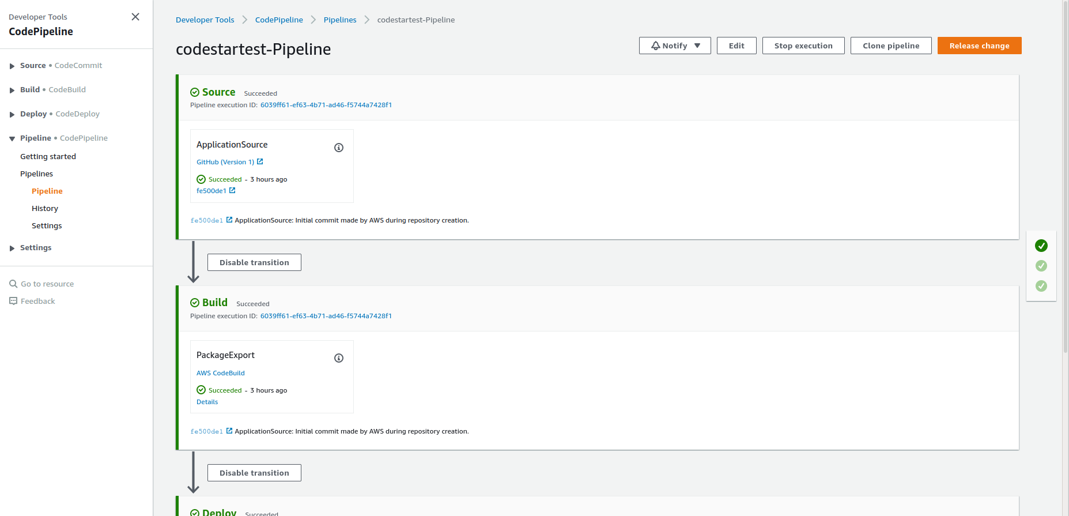Click external link icon in Source stage commit message
This screenshot has height=516, width=1069.
pyautogui.click(x=229, y=220)
